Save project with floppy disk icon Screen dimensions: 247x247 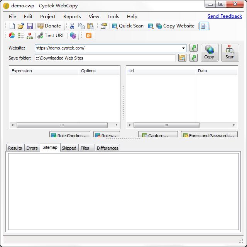pyautogui.click(x=30, y=26)
